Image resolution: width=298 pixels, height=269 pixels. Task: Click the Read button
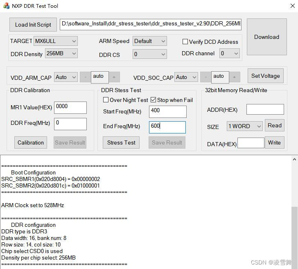point(275,125)
